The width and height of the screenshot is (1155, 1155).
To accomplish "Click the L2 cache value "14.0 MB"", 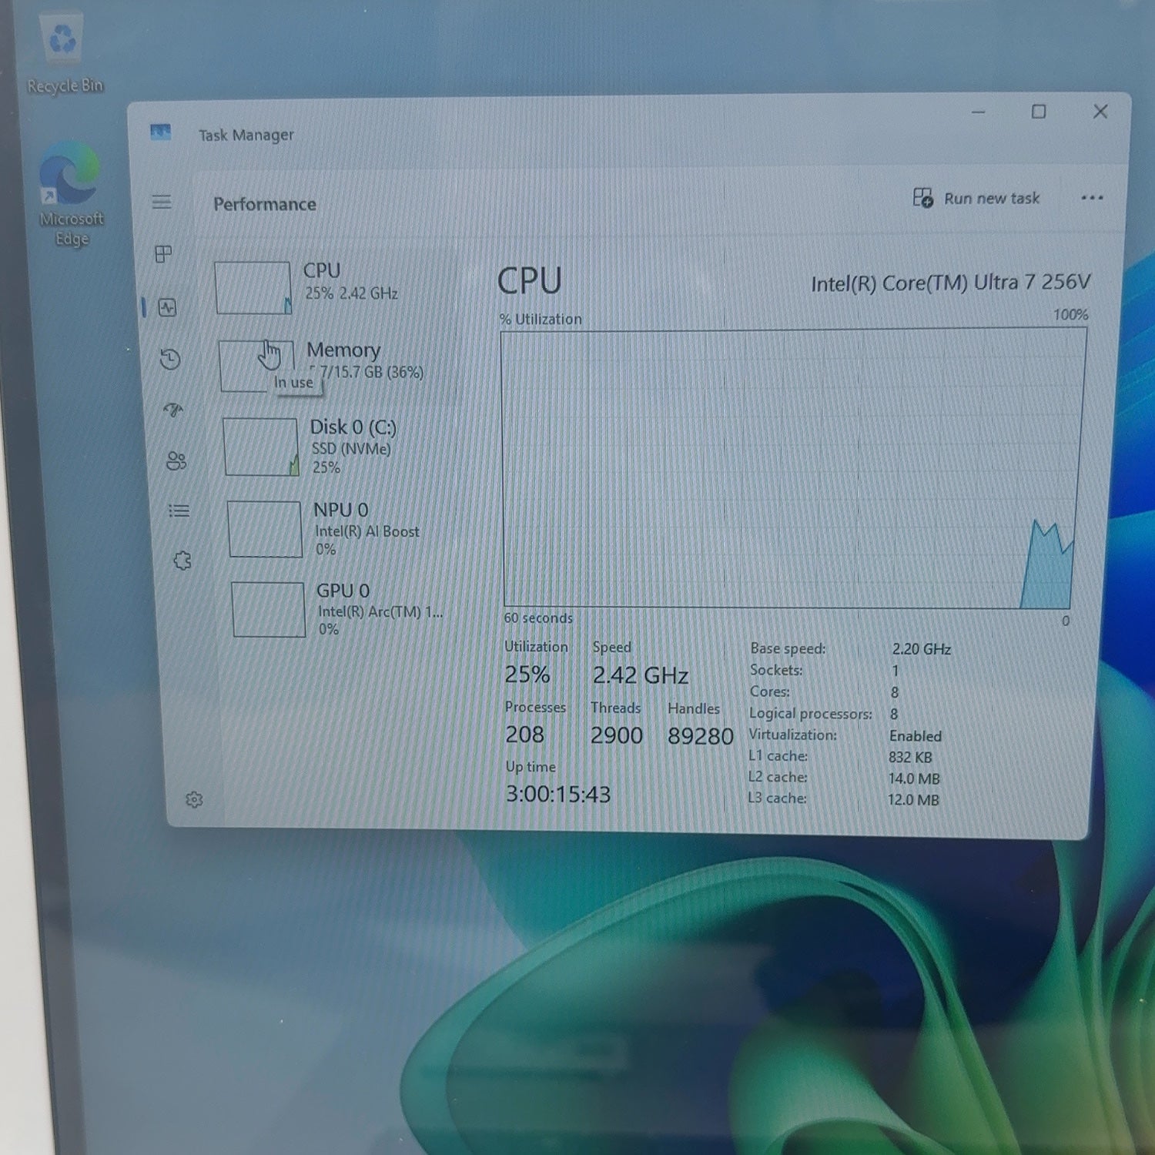I will click(x=913, y=778).
